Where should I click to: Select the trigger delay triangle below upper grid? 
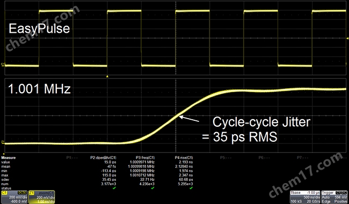[107, 77]
